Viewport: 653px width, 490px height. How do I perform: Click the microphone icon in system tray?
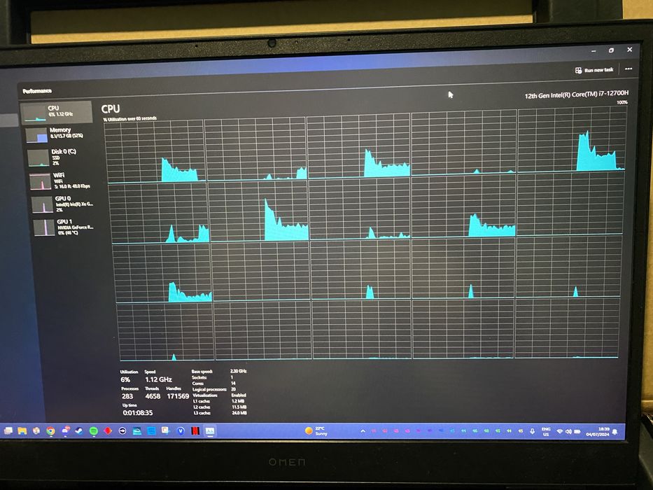point(532,431)
